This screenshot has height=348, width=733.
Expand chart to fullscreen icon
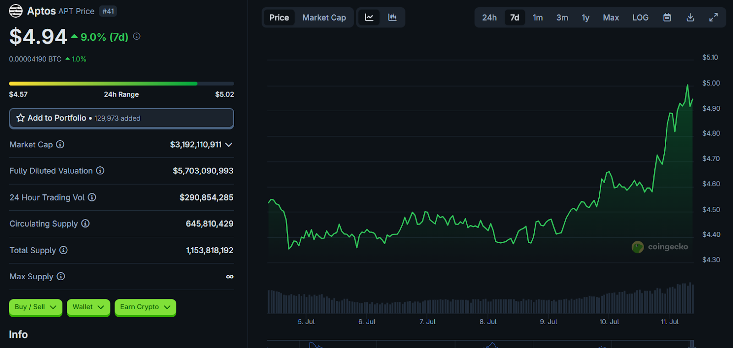pyautogui.click(x=713, y=17)
